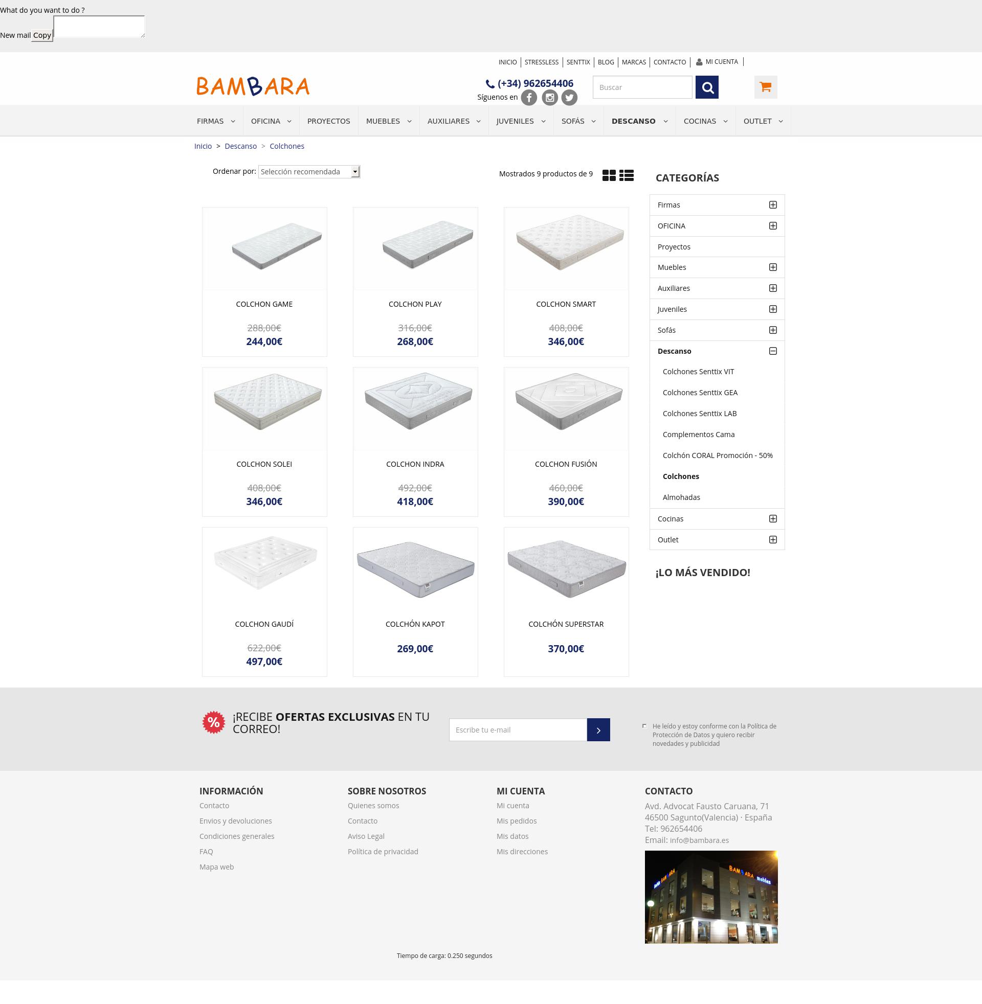Viewport: 982px width, 1004px height.
Task: Open Envios y devoluciones footer link
Action: pyautogui.click(x=236, y=821)
